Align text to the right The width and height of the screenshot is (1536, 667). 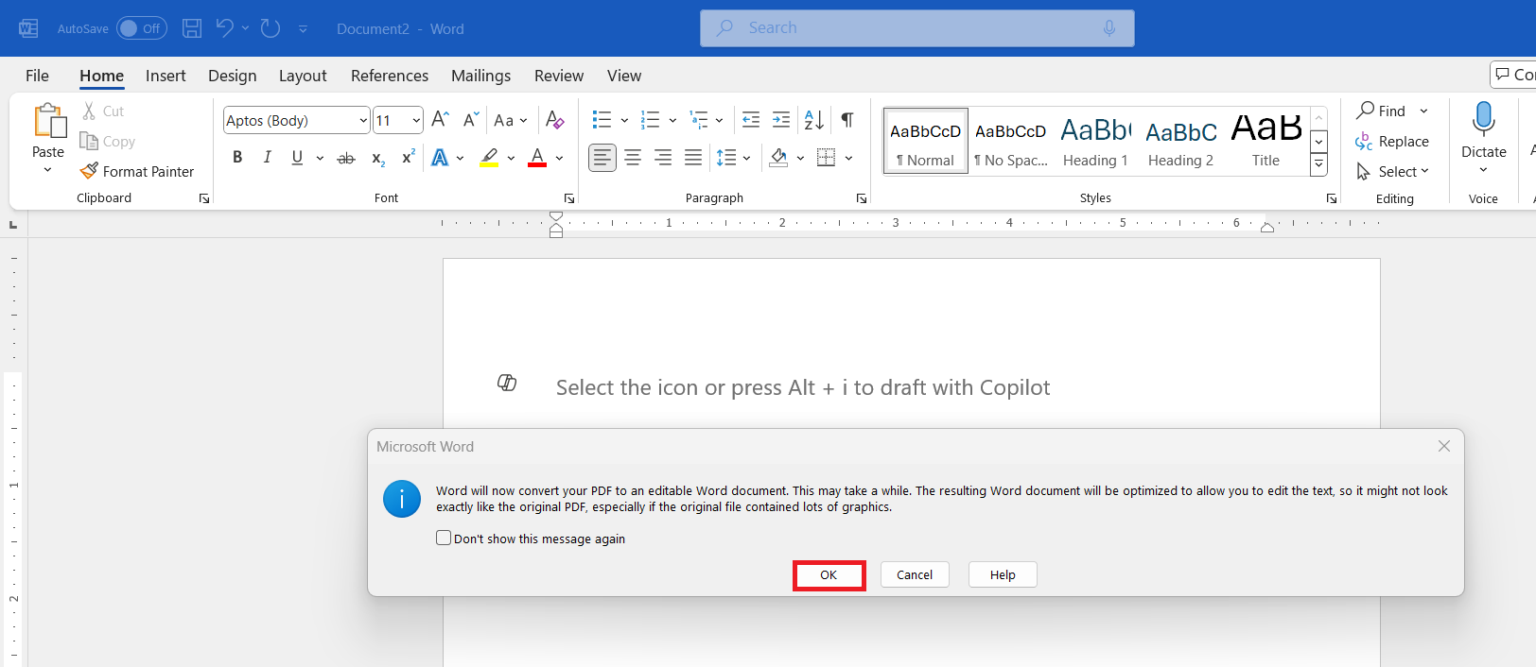pyautogui.click(x=663, y=158)
